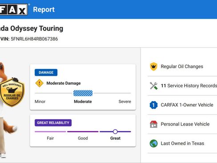Click the GREAT RELIABILITY tag
The height and width of the screenshot is (163, 217).
[x=53, y=123]
